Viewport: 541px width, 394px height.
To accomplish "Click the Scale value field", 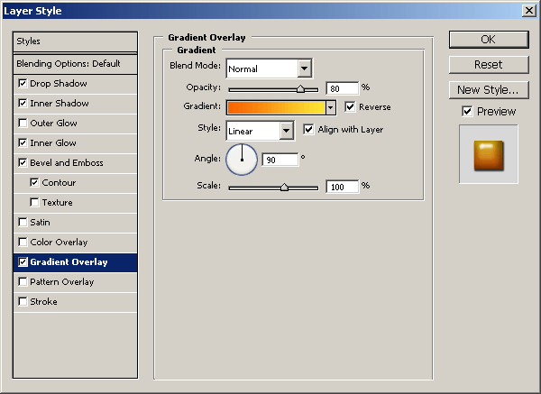I will (343, 187).
